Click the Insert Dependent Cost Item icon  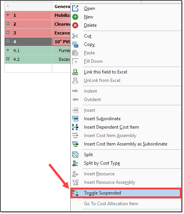click(x=75, y=127)
